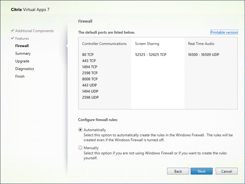245x184 pixels.
Task: Select the Features step in sidebar
Action: pos(22,39)
